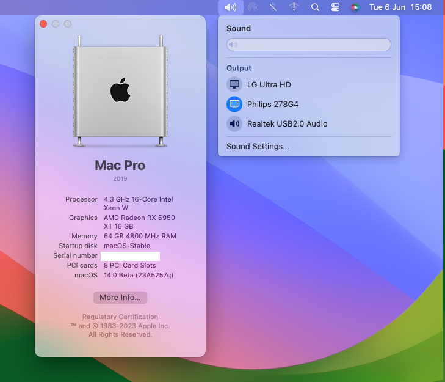Choose LG Ultra HD as output
445x382 pixels.
tap(309, 84)
